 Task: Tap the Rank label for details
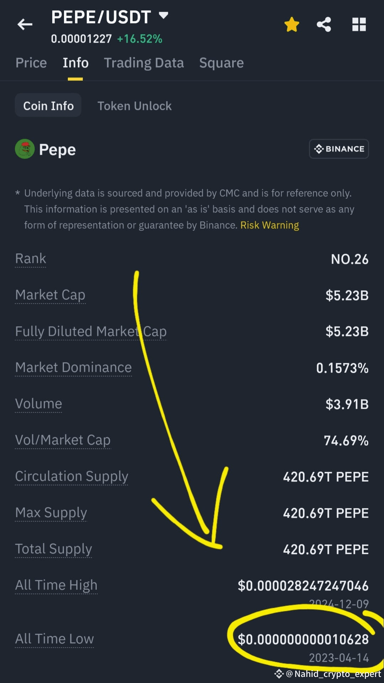31,259
